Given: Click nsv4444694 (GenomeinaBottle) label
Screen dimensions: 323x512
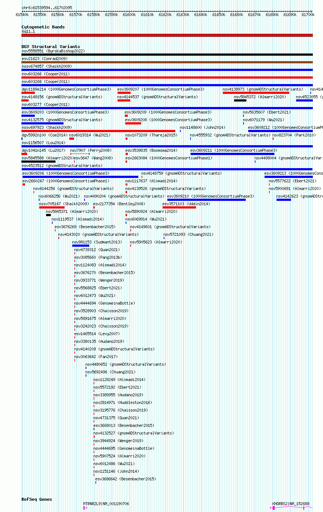Looking at the screenshot, I should [x=105, y=303].
